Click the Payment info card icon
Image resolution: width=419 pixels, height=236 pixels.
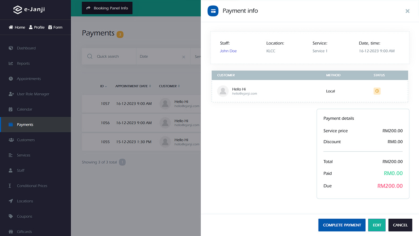(213, 11)
